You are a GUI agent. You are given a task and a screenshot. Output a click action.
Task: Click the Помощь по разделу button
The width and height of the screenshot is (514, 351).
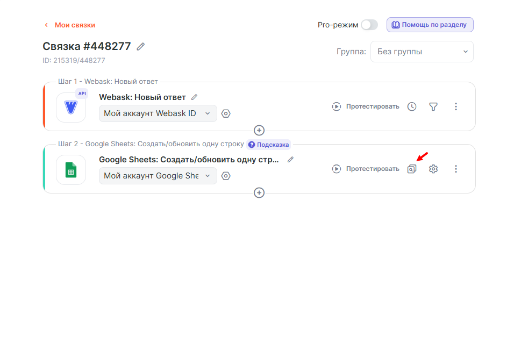[x=430, y=25]
